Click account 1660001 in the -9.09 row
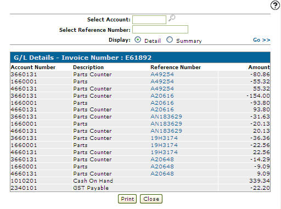281x209 pixels. click(24, 166)
